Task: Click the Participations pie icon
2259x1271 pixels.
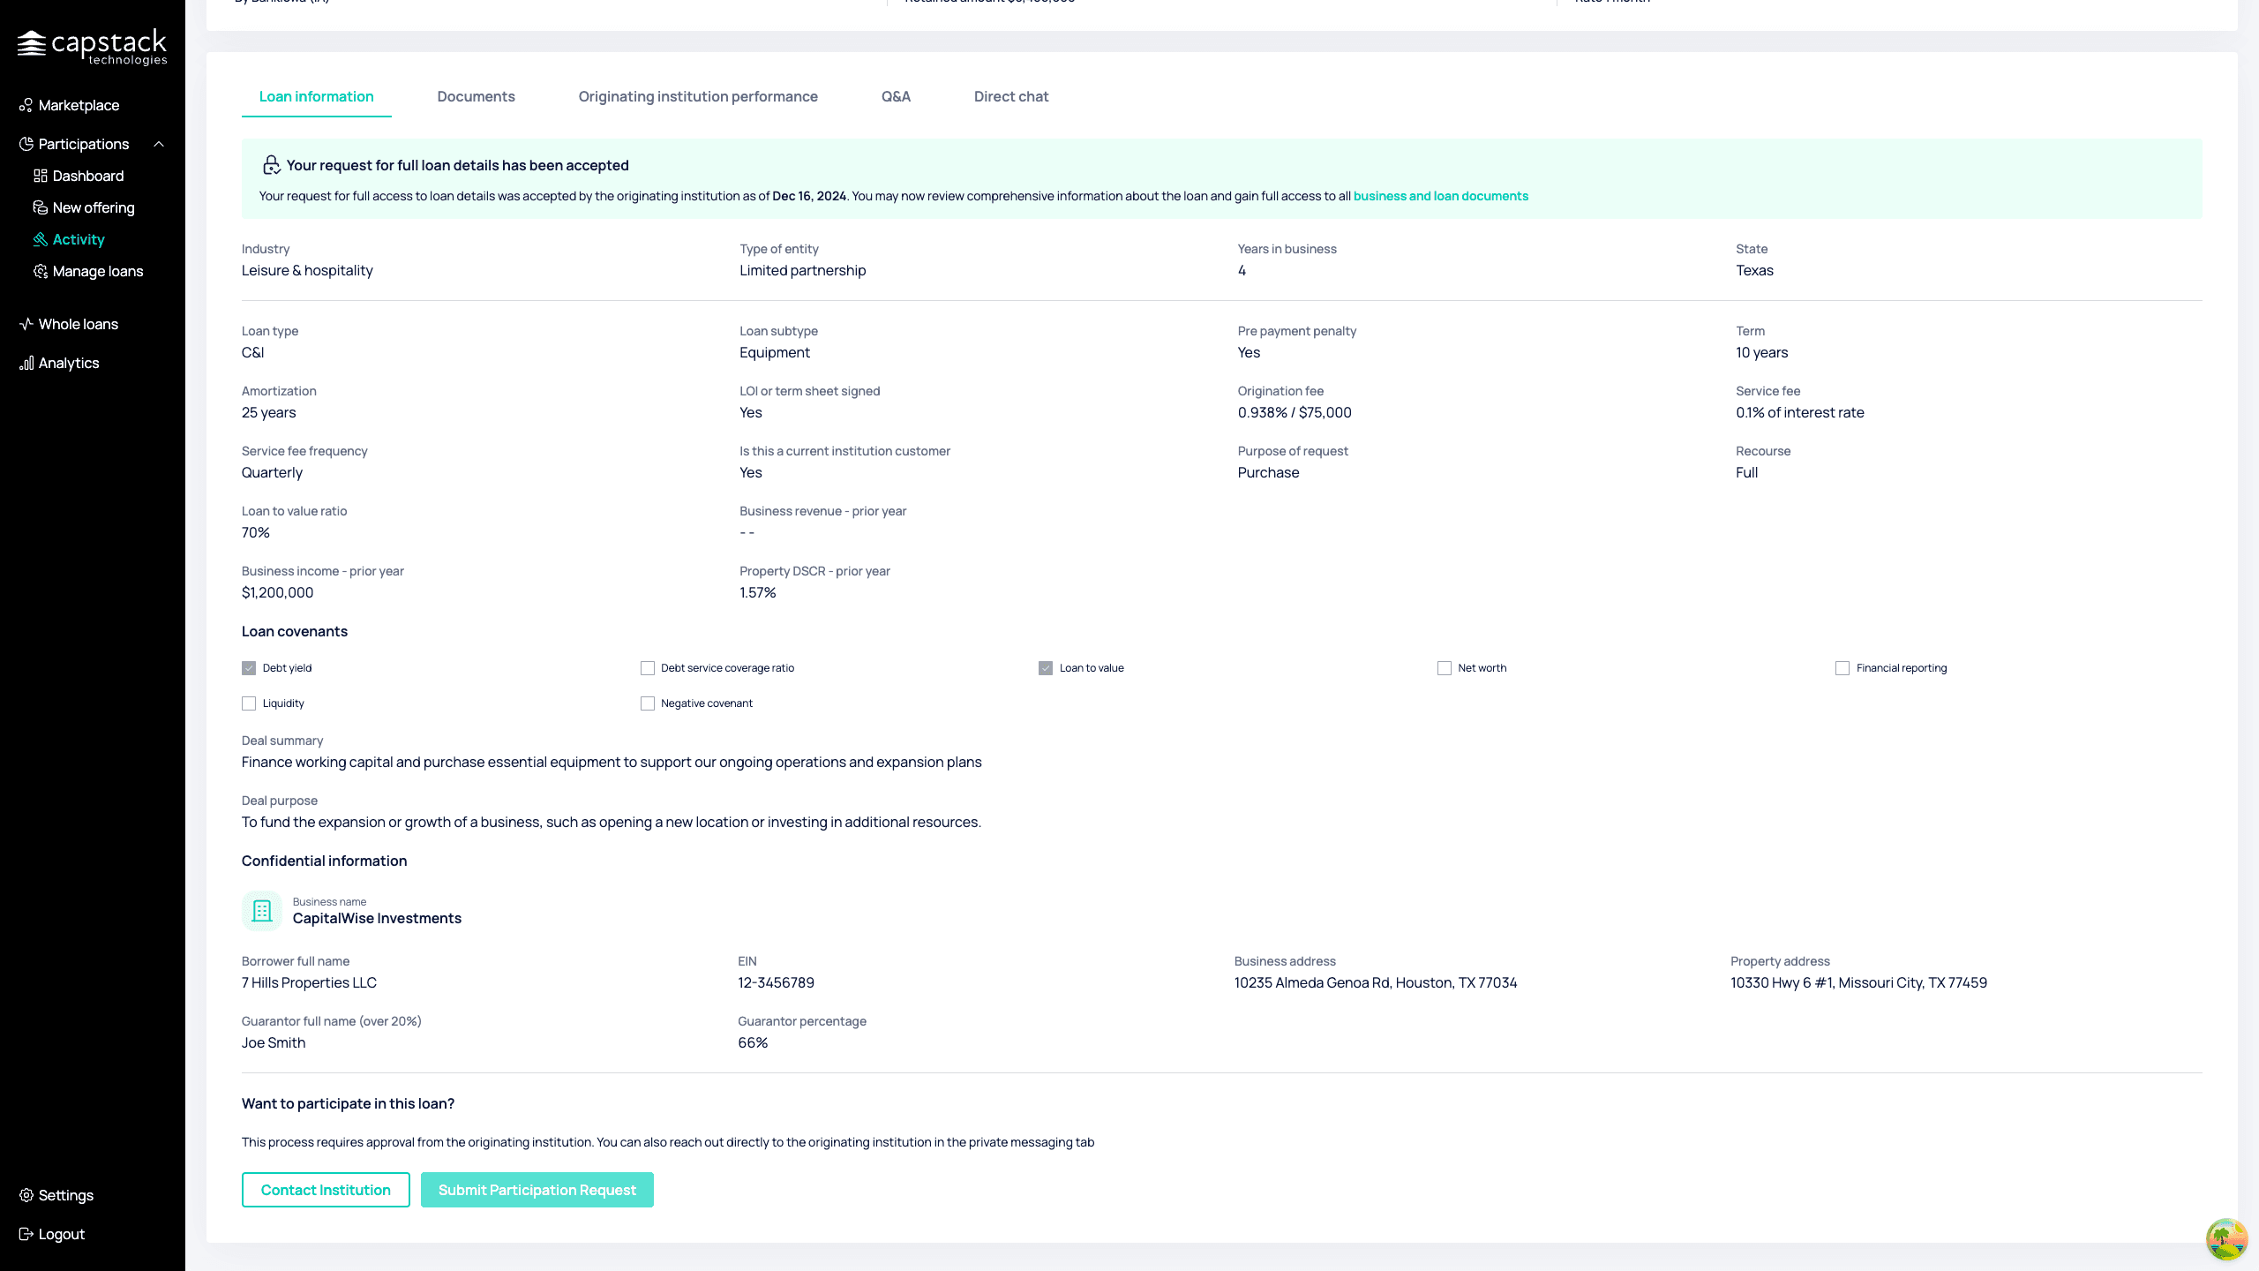Action: tap(26, 144)
